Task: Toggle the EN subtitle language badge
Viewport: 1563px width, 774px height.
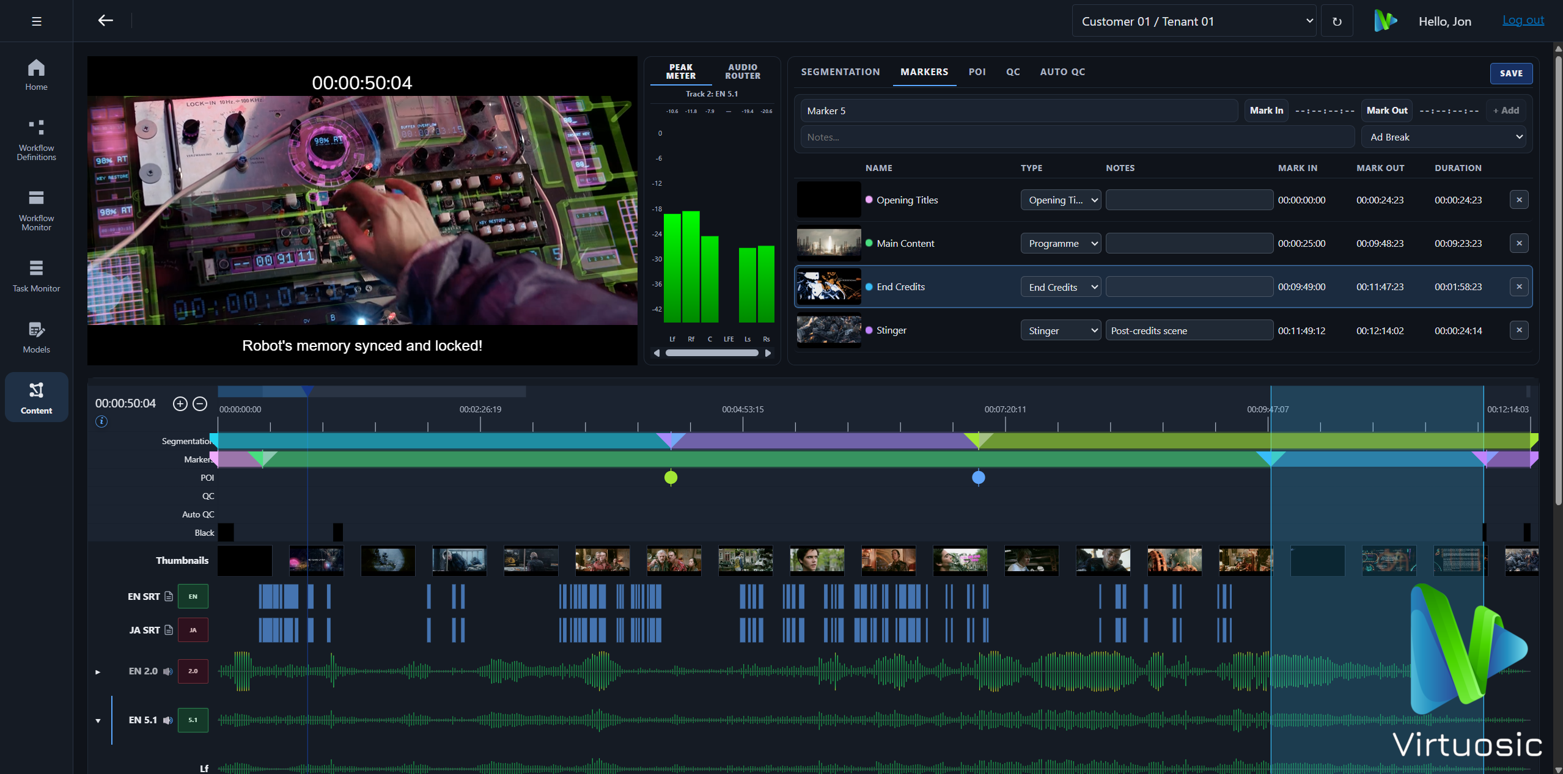Action: (x=193, y=596)
